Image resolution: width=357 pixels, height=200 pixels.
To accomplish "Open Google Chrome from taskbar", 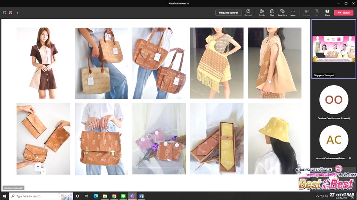I will coord(114,196).
